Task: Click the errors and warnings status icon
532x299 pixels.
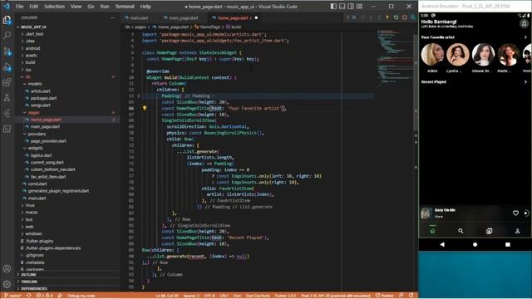Action: click(x=45, y=296)
